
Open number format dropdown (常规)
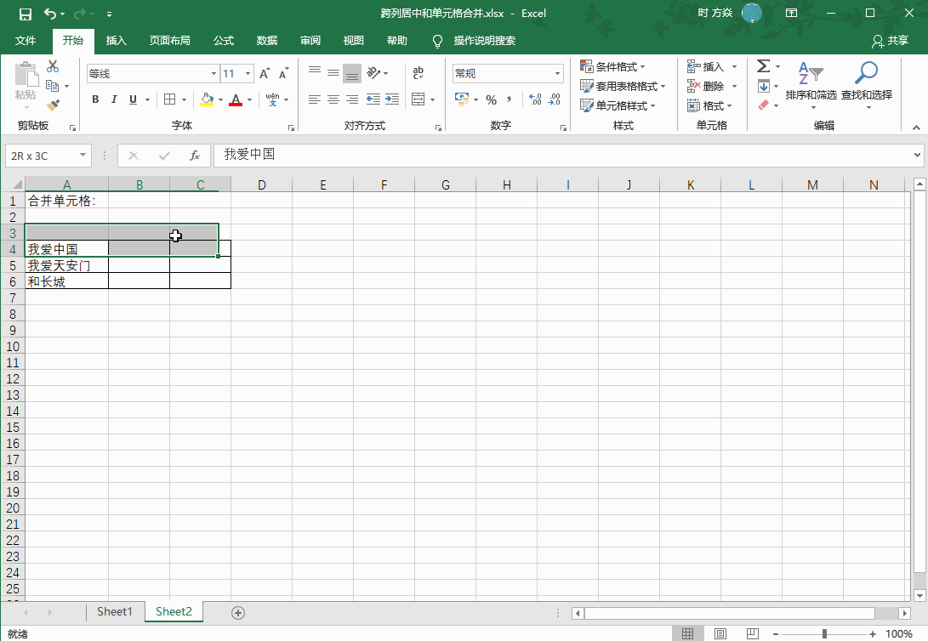[x=557, y=73]
